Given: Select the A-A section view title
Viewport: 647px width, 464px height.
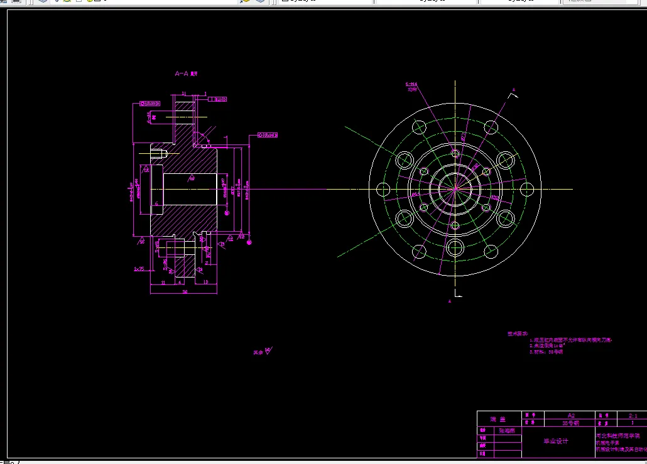Looking at the screenshot, I should click(186, 74).
